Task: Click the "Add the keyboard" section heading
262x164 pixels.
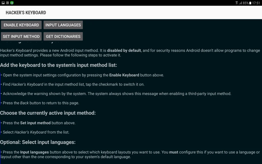Action: [x=58, y=65]
